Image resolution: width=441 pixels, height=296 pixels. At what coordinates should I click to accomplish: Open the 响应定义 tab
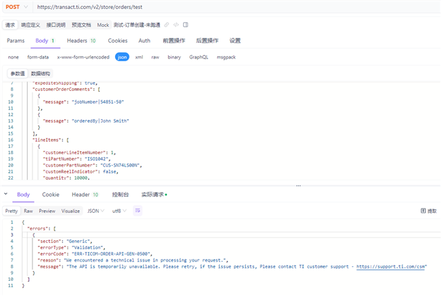coord(30,25)
